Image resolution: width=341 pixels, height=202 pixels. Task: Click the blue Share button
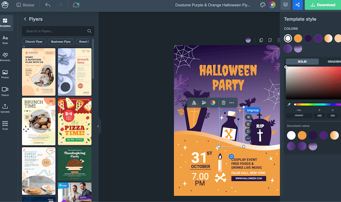tap(298, 5)
